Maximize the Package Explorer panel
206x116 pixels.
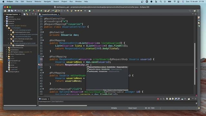(x=36, y=14)
